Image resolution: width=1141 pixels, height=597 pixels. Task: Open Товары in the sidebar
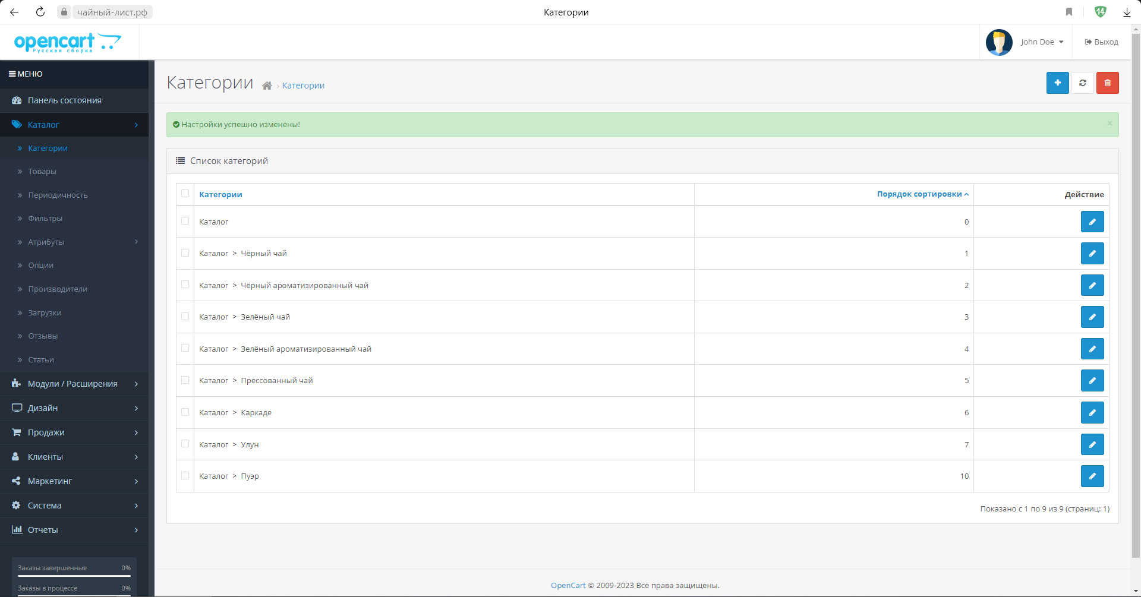(42, 172)
